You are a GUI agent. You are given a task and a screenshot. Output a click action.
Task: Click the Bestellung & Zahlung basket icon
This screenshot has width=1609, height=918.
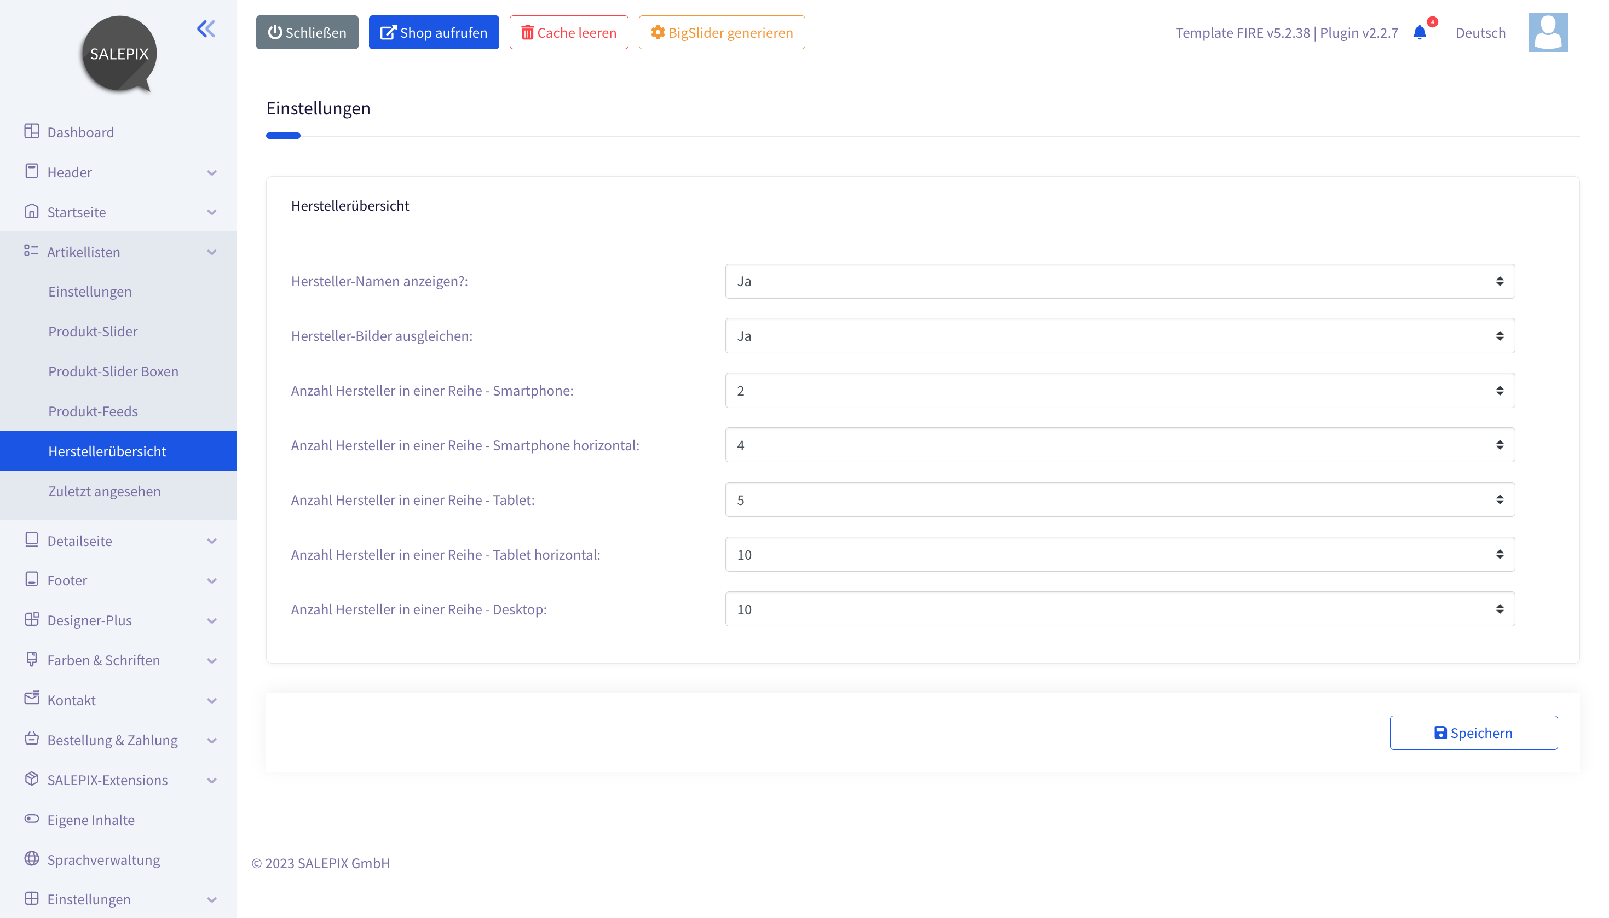tap(32, 739)
